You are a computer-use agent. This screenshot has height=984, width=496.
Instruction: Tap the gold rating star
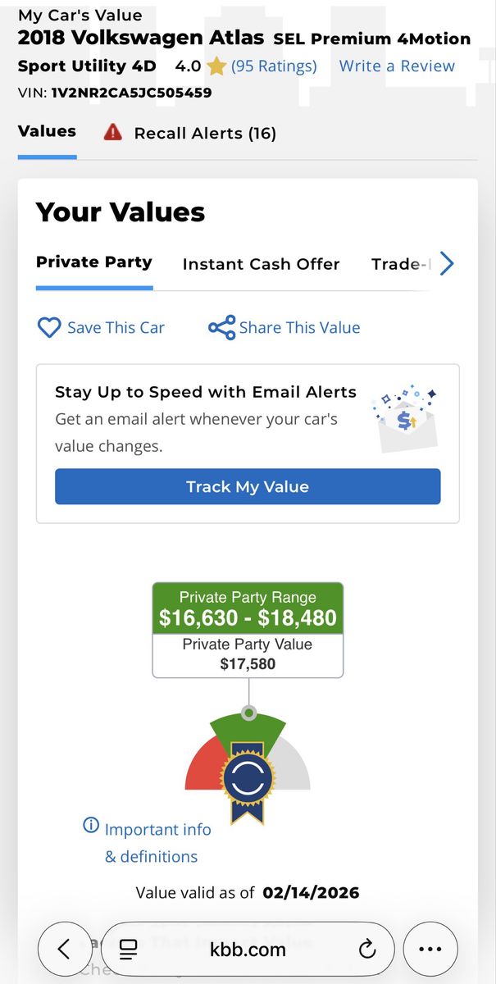[x=216, y=66]
